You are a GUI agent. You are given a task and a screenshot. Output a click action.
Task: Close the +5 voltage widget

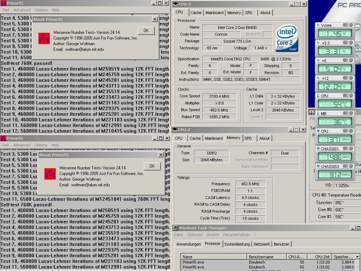[351, 60]
